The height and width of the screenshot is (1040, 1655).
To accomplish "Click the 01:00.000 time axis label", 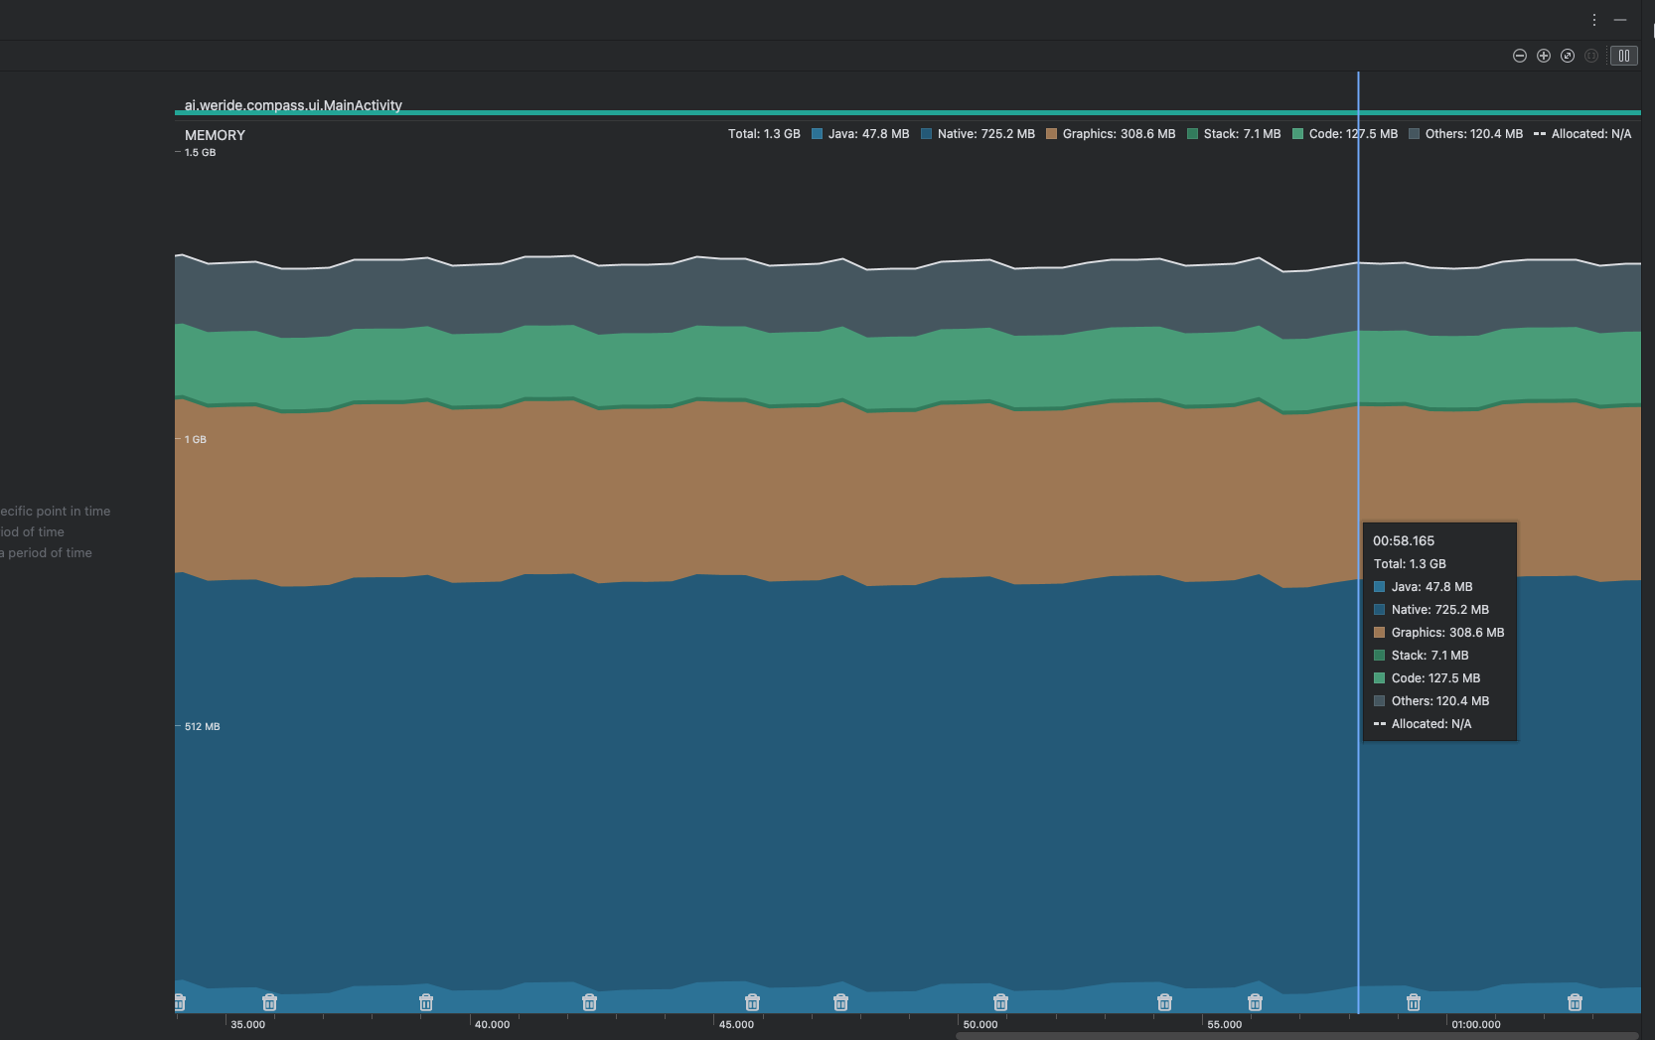I will [1476, 1024].
